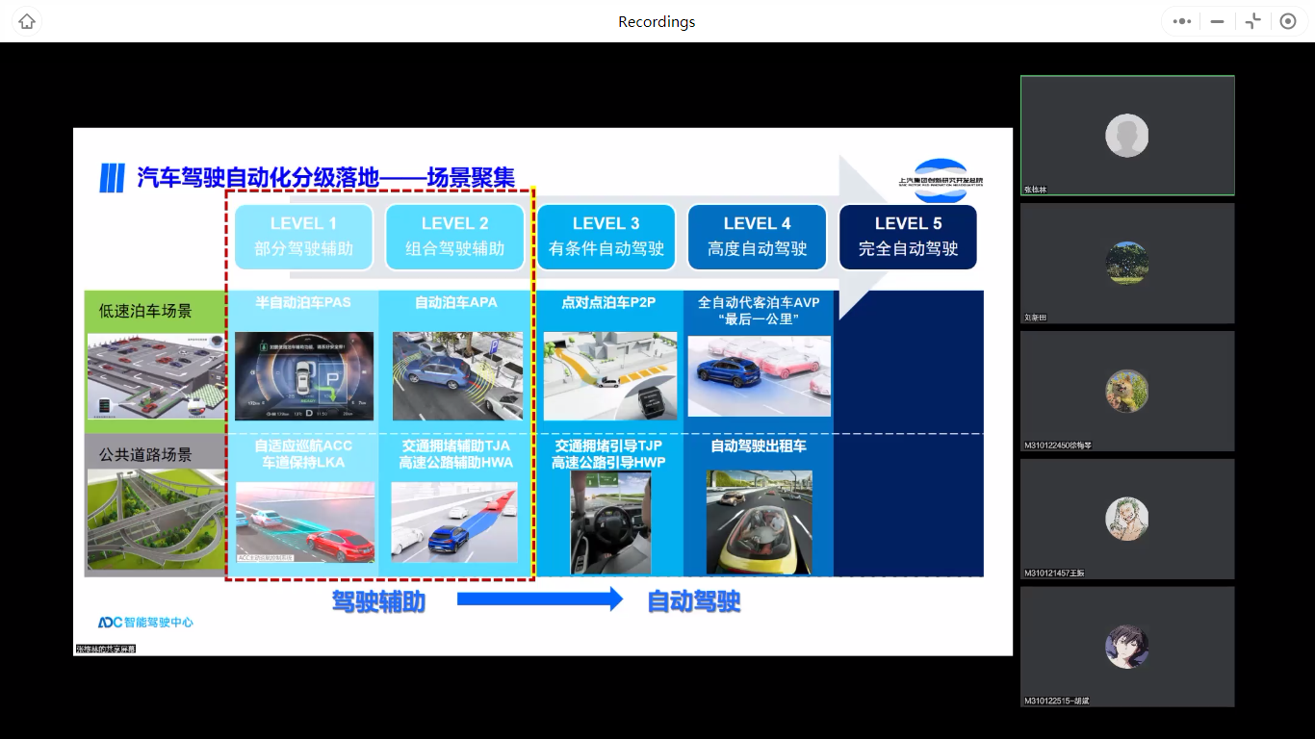The width and height of the screenshot is (1315, 739).
Task: Select the M310121457王振 participant tile
Action: 1127,519
